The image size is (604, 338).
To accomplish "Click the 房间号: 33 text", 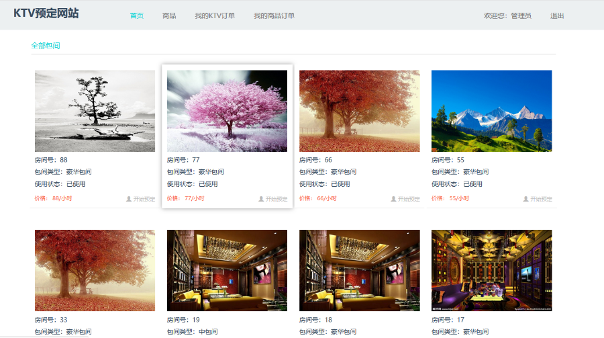I will click(51, 320).
